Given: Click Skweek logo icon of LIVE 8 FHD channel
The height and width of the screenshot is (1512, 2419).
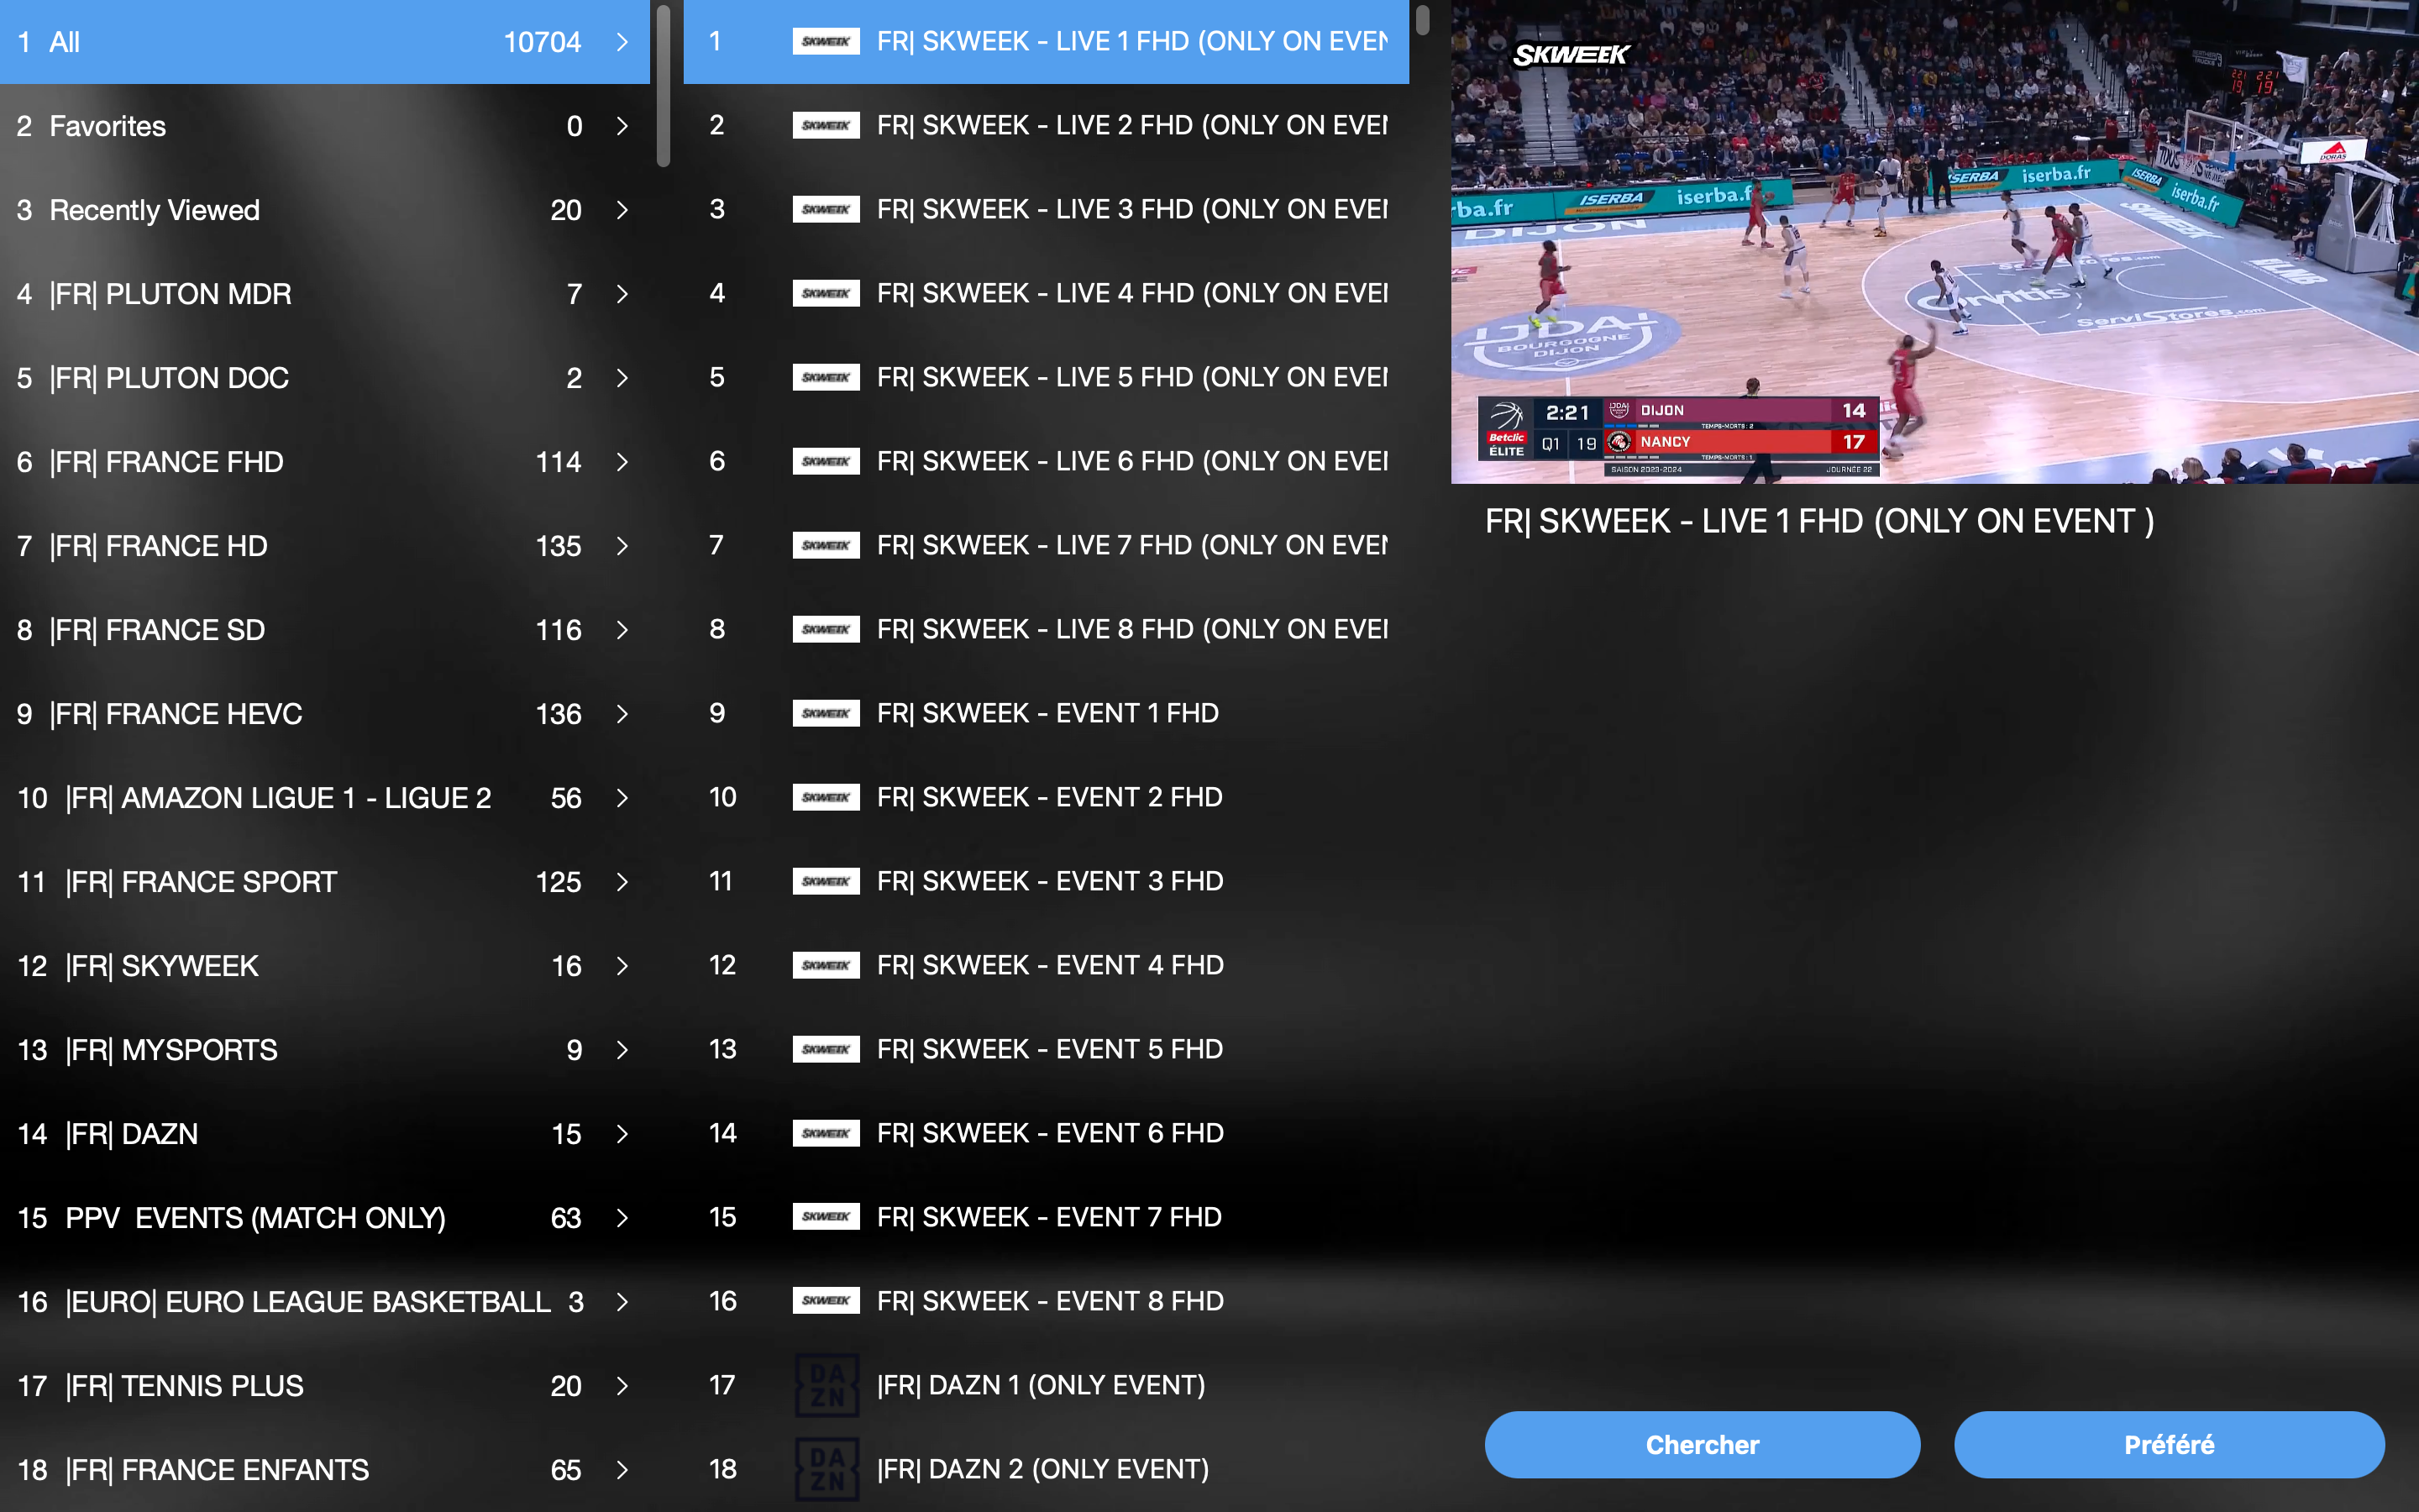Looking at the screenshot, I should (826, 629).
